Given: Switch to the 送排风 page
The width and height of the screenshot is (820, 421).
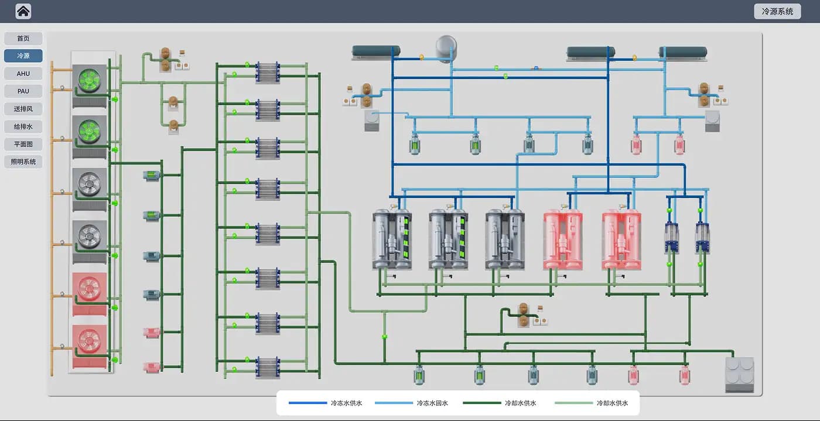Looking at the screenshot, I should pyautogui.click(x=23, y=109).
